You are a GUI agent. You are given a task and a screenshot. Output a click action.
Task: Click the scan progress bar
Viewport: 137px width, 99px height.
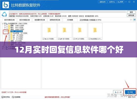click(x=67, y=12)
